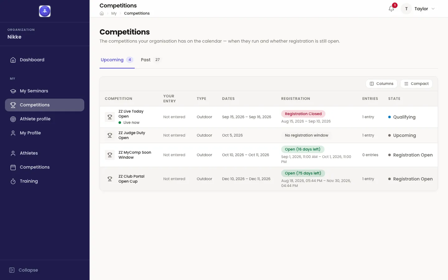Image resolution: width=448 pixels, height=280 pixels.
Task: Click the highlighted Competitions trophy icon in sidebar
Action: [x=13, y=105]
